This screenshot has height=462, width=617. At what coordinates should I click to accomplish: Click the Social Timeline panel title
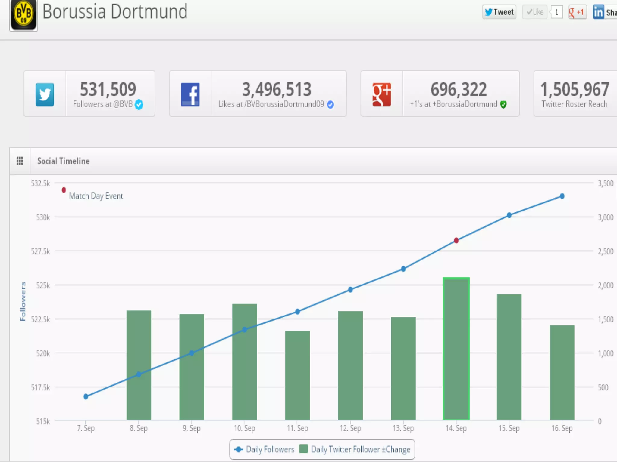point(63,161)
